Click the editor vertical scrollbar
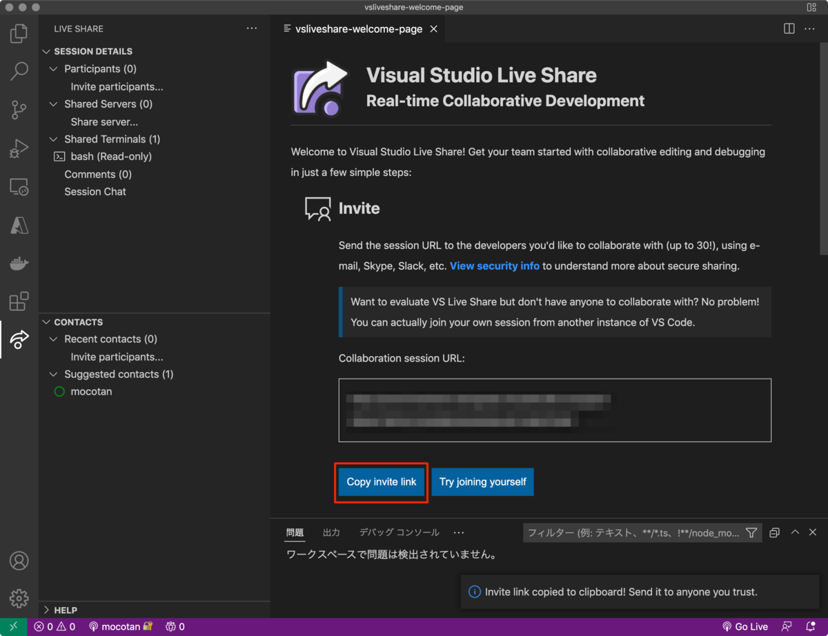Viewport: 828px width, 636px height. (x=822, y=150)
